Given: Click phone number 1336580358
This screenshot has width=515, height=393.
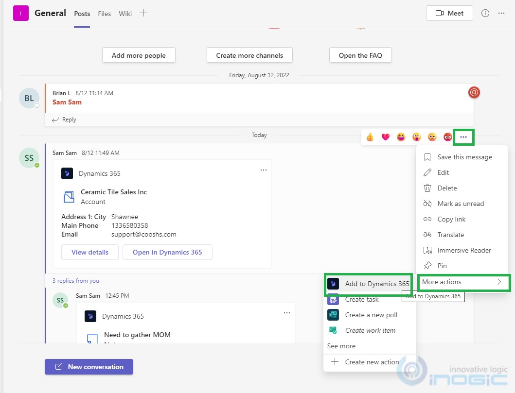Looking at the screenshot, I should tap(130, 226).
